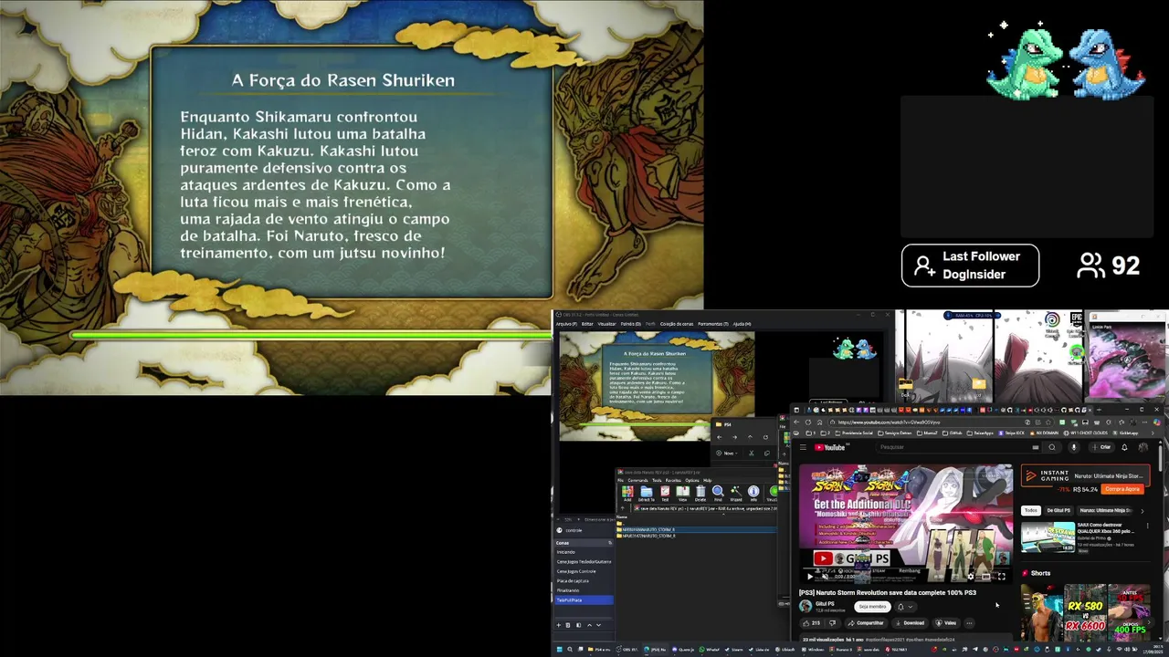The image size is (1169, 657).
Task: Bookmark page with star icon
Action: pos(1048,422)
